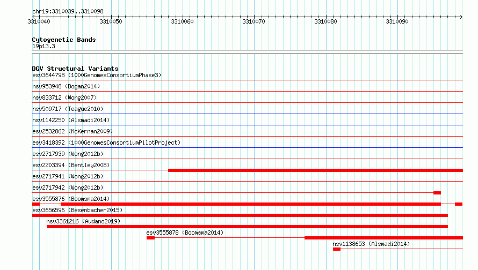Select esv3418392 (1000GenomesConsortiumPilotProject) label
478x270 pixels.
coord(106,142)
